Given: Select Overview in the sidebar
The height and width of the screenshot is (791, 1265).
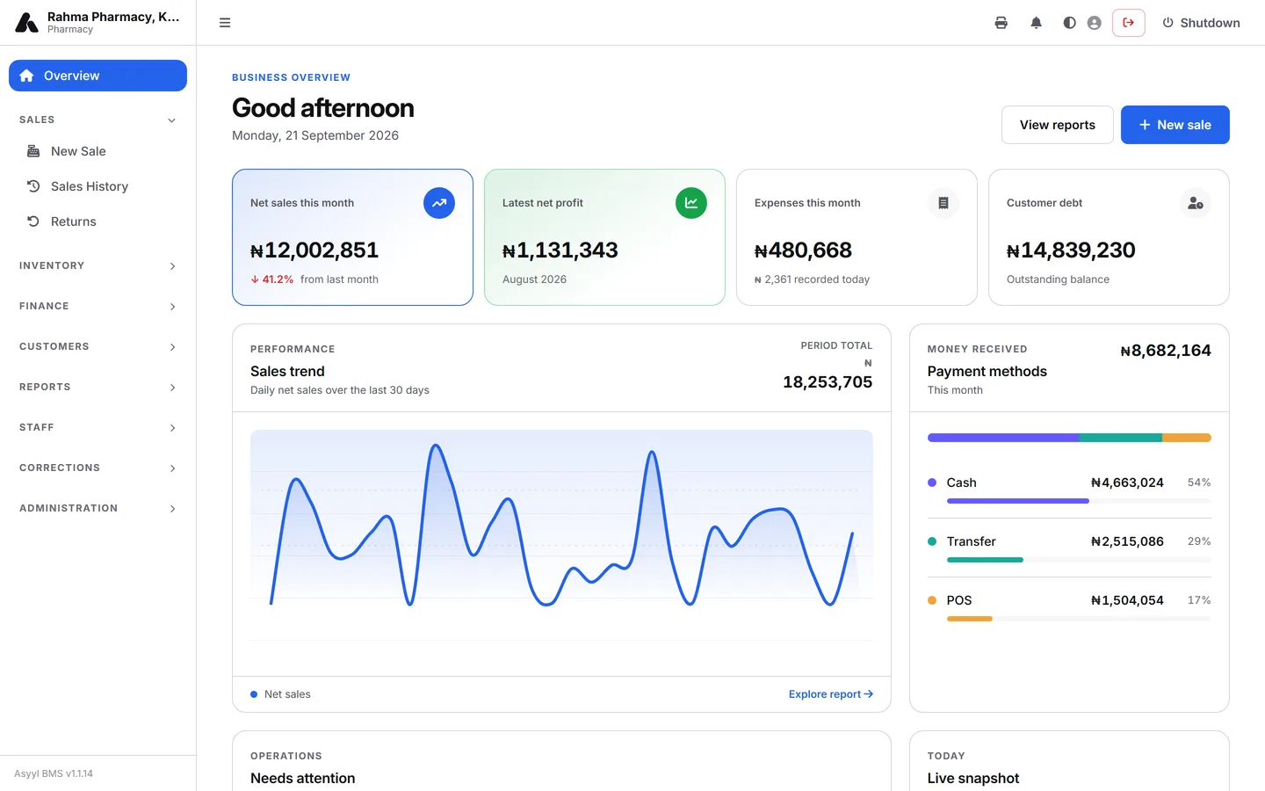Looking at the screenshot, I should click(x=98, y=76).
